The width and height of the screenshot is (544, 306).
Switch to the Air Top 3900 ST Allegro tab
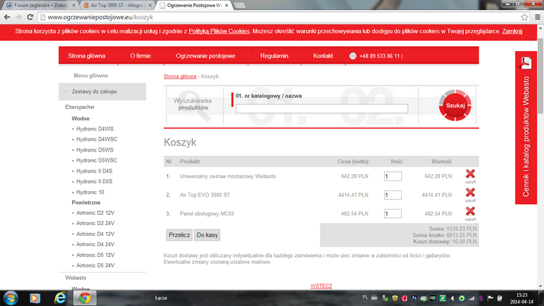[117, 5]
